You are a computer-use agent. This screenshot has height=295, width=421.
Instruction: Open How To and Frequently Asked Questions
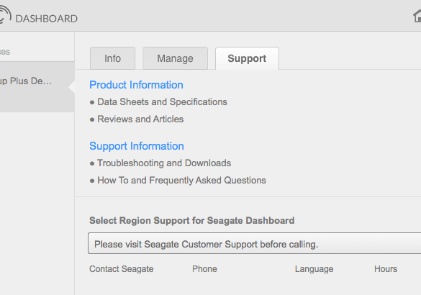point(181,181)
